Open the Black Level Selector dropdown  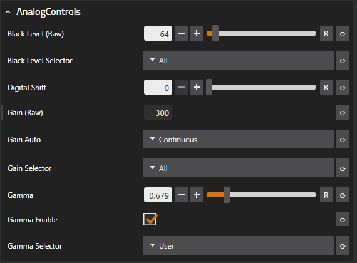(239, 60)
